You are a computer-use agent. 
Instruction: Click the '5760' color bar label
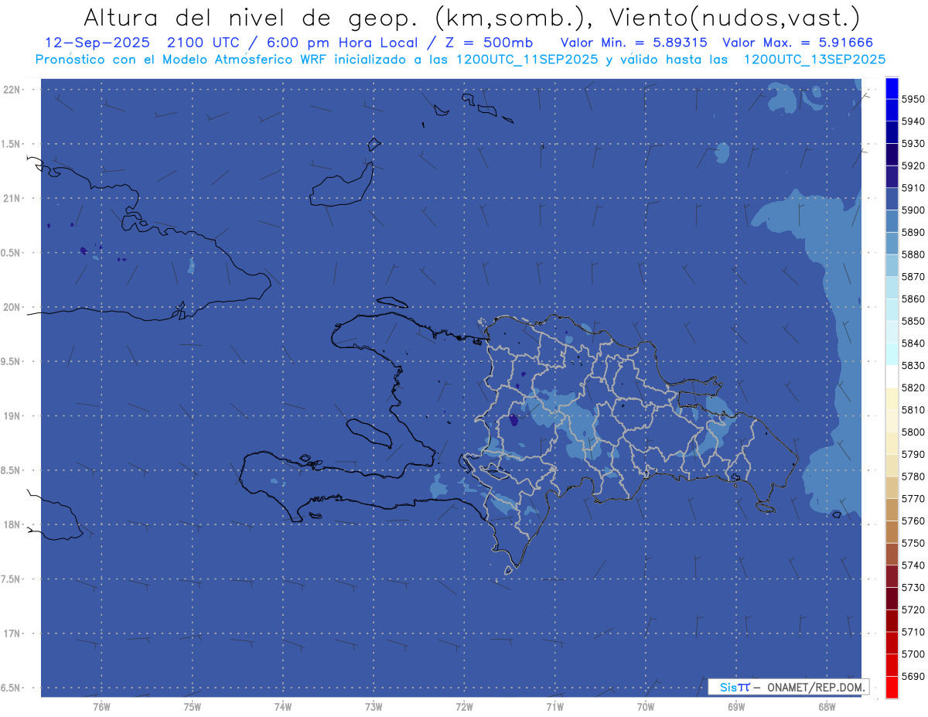click(x=913, y=521)
